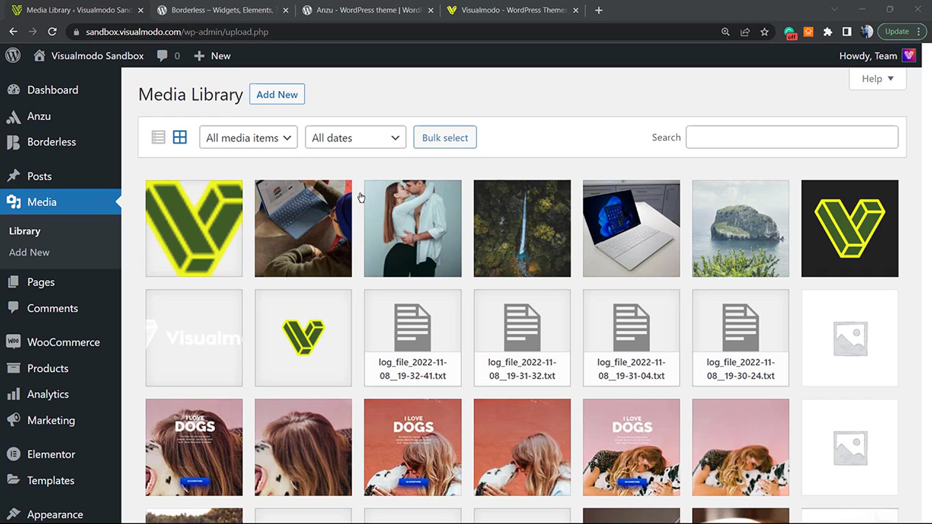Viewport: 932px width, 524px height.
Task: Bookmark this page with star icon
Action: coord(765,32)
